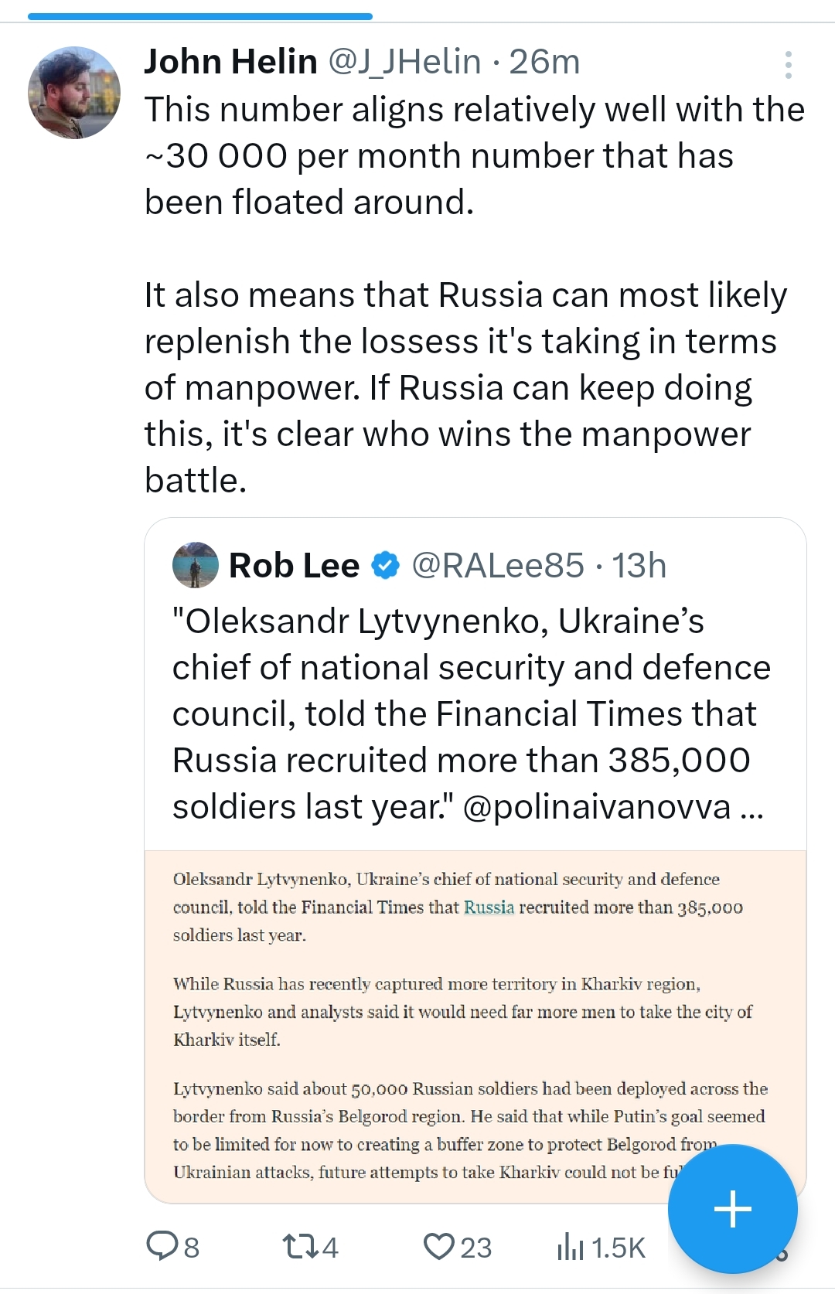The width and height of the screenshot is (835, 1294).
Task: Open the @polinaivanovva mention
Action: 596,807
